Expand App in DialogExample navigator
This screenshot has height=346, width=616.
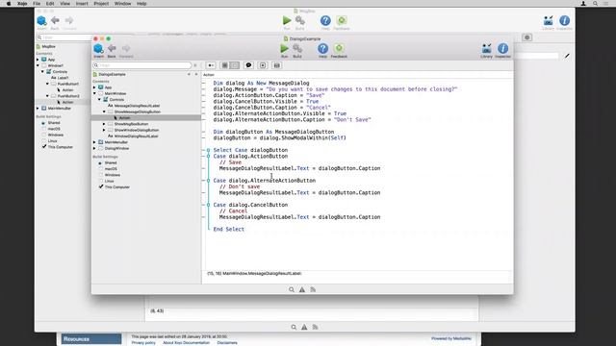(94, 87)
